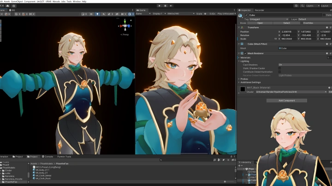
Task: Open the Display 1 dropdown
Action: [159, 14]
